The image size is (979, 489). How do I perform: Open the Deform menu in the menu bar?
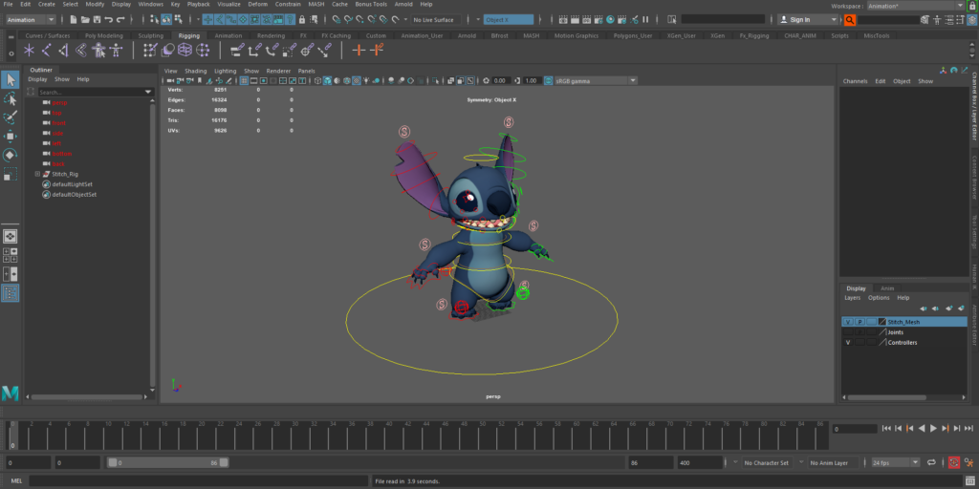(257, 5)
